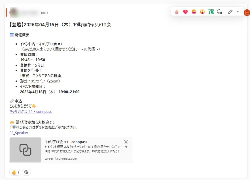Screen dimensions: 250x180
Task: Edit the message using the pencil icon
Action: [x=230, y=12]
